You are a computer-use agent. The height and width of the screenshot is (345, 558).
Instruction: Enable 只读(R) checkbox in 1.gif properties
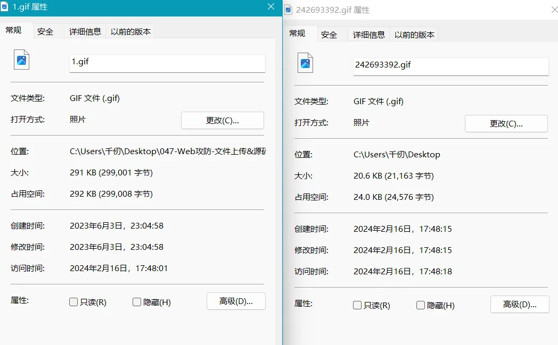coord(73,302)
